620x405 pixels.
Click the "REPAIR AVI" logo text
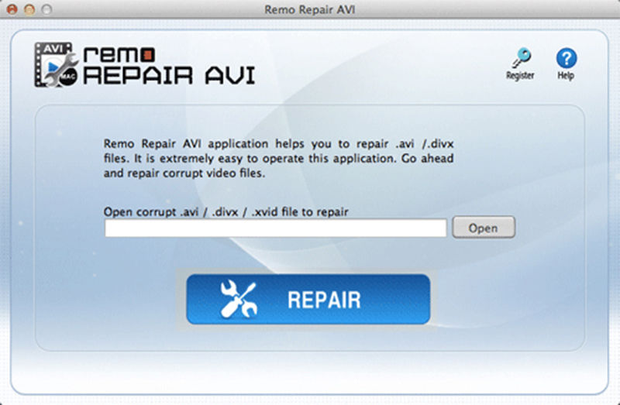[169, 75]
